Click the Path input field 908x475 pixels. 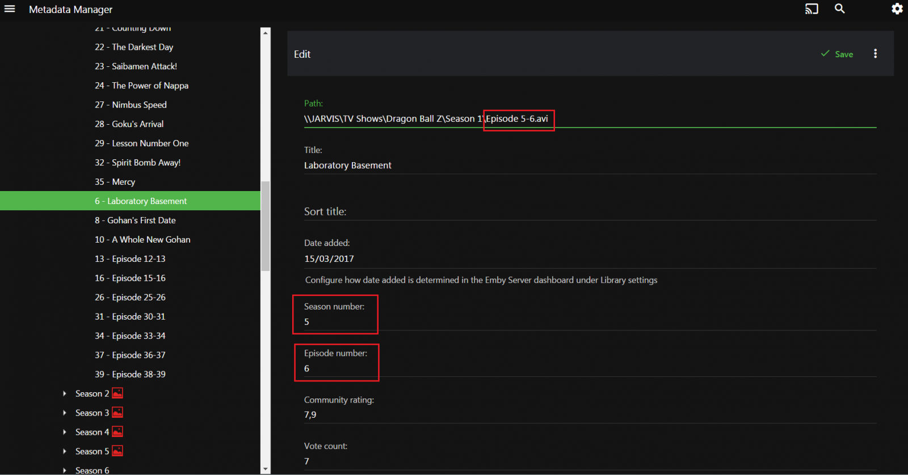point(590,119)
